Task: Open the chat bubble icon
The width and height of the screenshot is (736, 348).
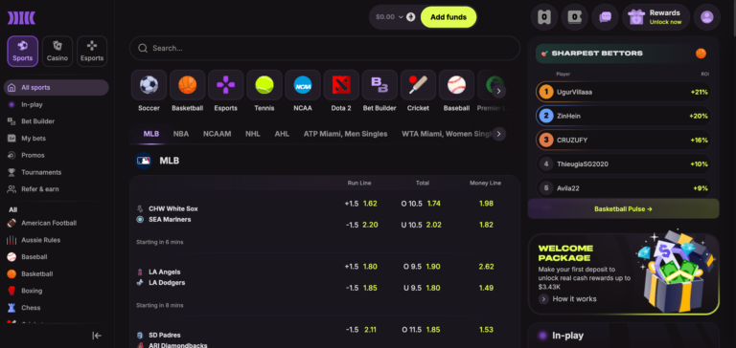Action: pos(605,17)
